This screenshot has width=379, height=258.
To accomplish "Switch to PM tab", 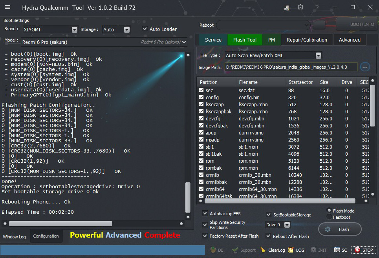I will 271,40.
